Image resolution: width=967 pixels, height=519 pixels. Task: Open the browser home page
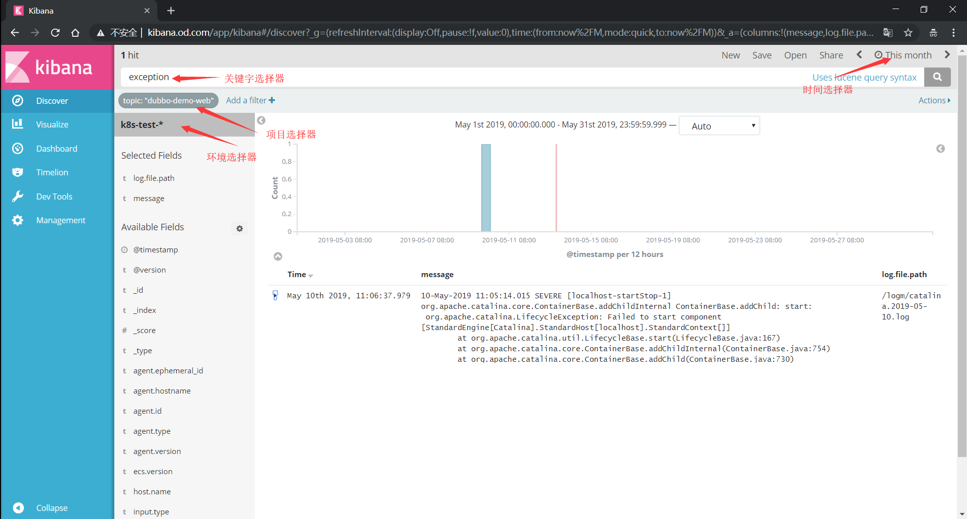(x=76, y=32)
